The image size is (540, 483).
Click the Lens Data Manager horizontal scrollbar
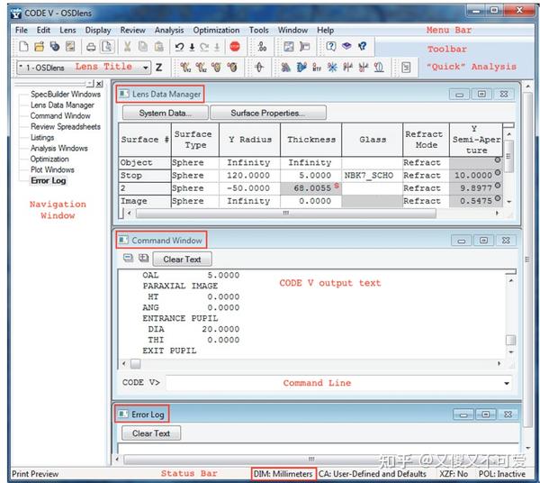tap(286, 213)
